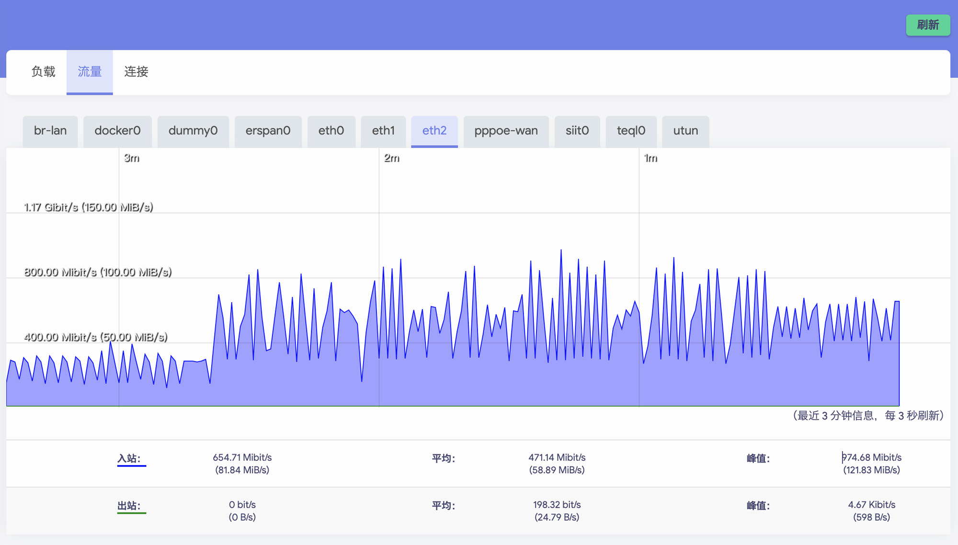This screenshot has height=545, width=958.
Task: Switch to docker0 interface tab
Action: (117, 131)
